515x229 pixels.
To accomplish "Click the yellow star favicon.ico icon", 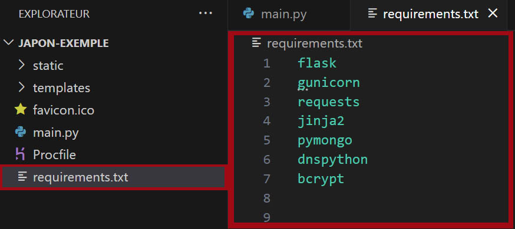I will click(21, 110).
